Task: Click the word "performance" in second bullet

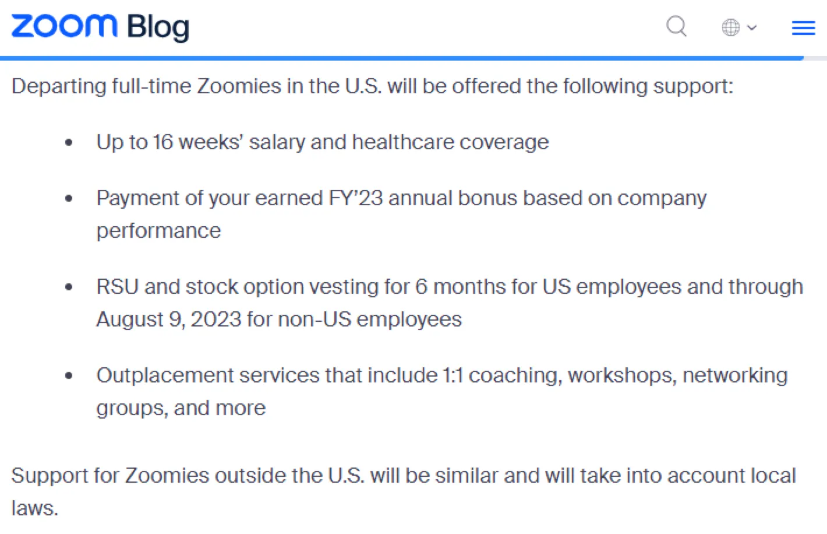Action: coord(158,231)
